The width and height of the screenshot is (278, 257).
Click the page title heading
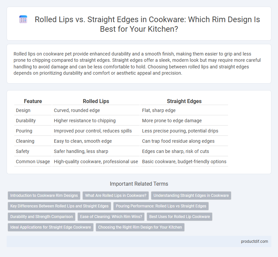coord(147,24)
